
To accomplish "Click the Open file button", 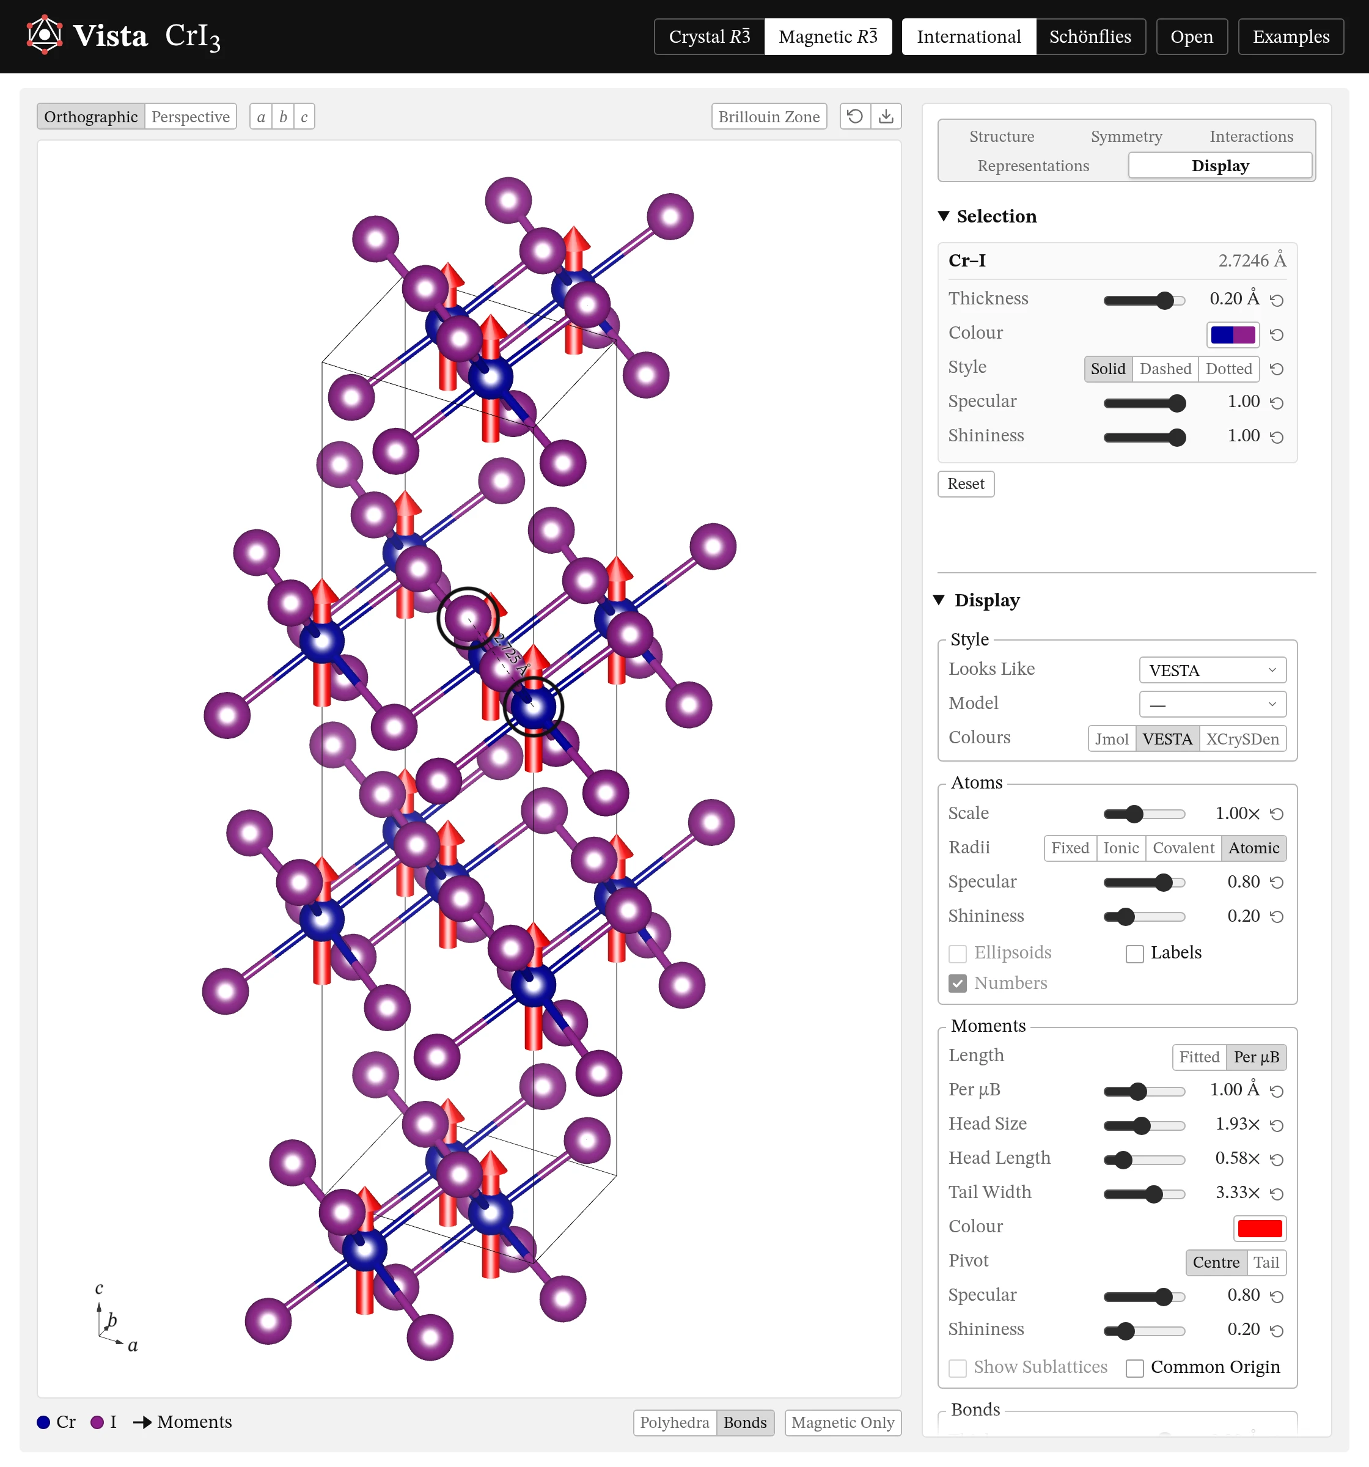I will pos(1191,37).
